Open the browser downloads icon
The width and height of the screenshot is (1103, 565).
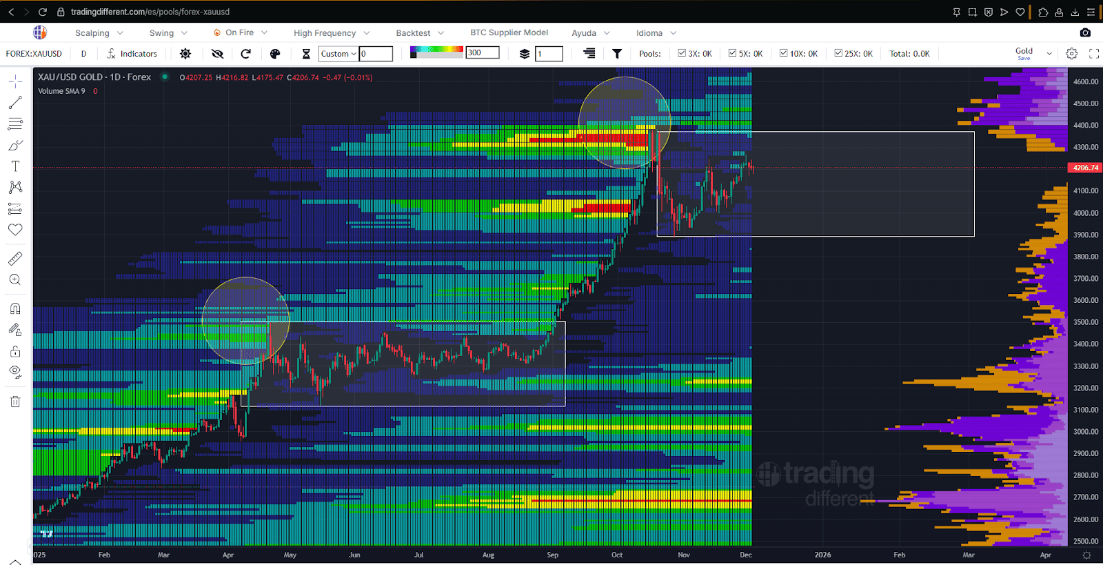1075,12
